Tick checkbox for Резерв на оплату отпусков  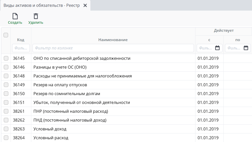point(6,85)
